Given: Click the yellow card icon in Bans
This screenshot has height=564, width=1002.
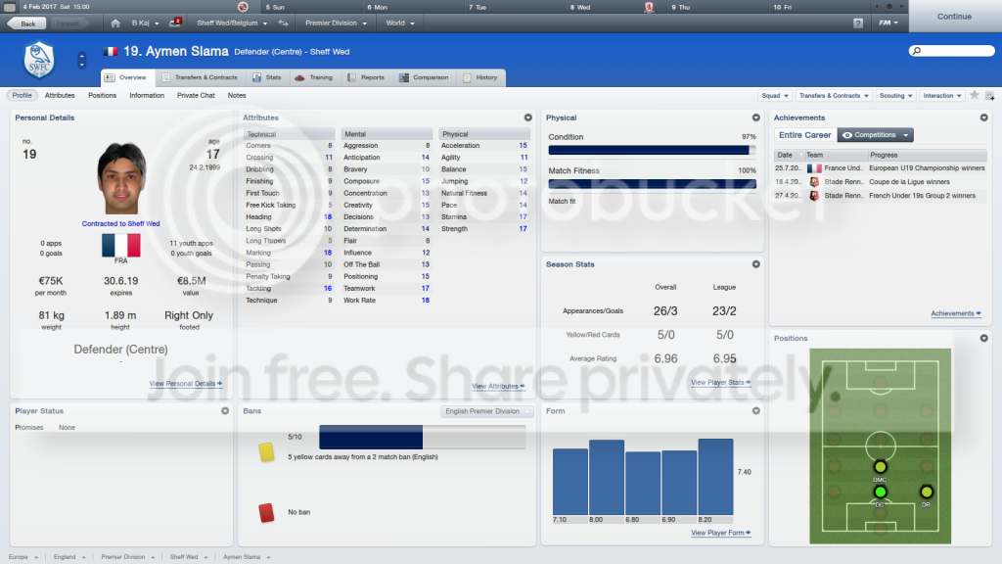Looking at the screenshot, I should pos(266,452).
